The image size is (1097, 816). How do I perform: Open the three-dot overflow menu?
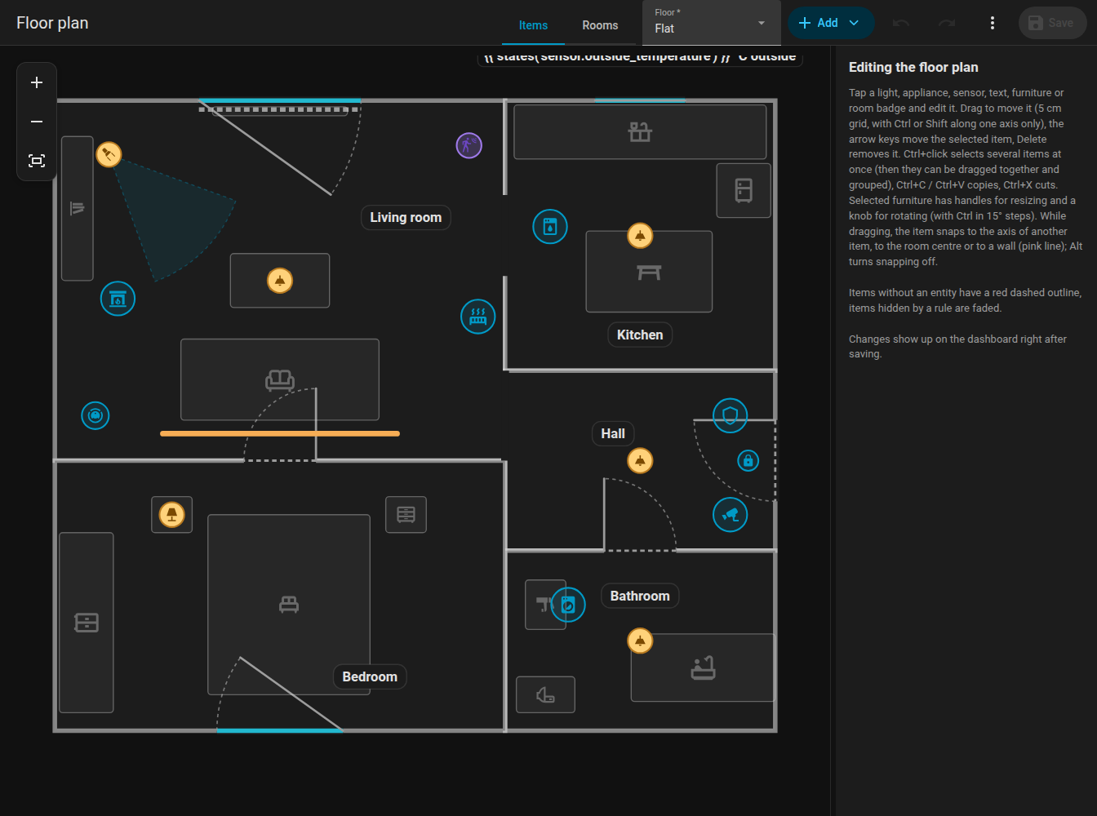coord(993,23)
